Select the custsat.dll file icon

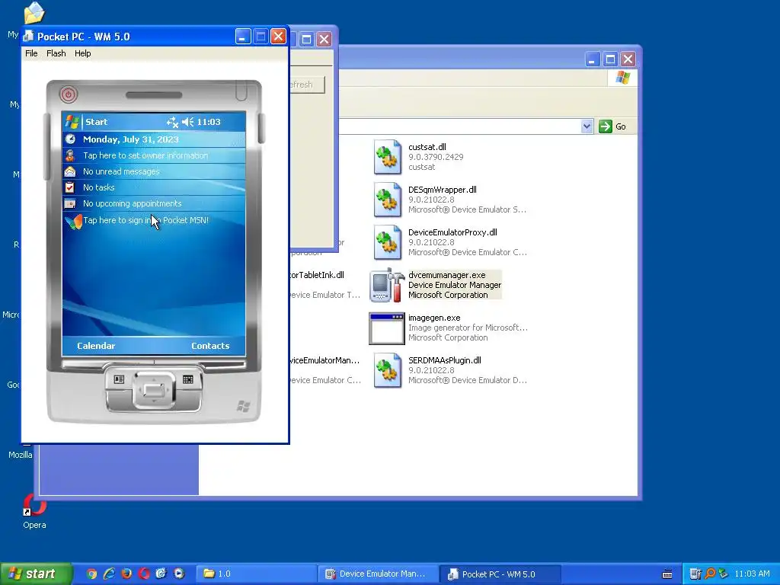[x=388, y=157]
